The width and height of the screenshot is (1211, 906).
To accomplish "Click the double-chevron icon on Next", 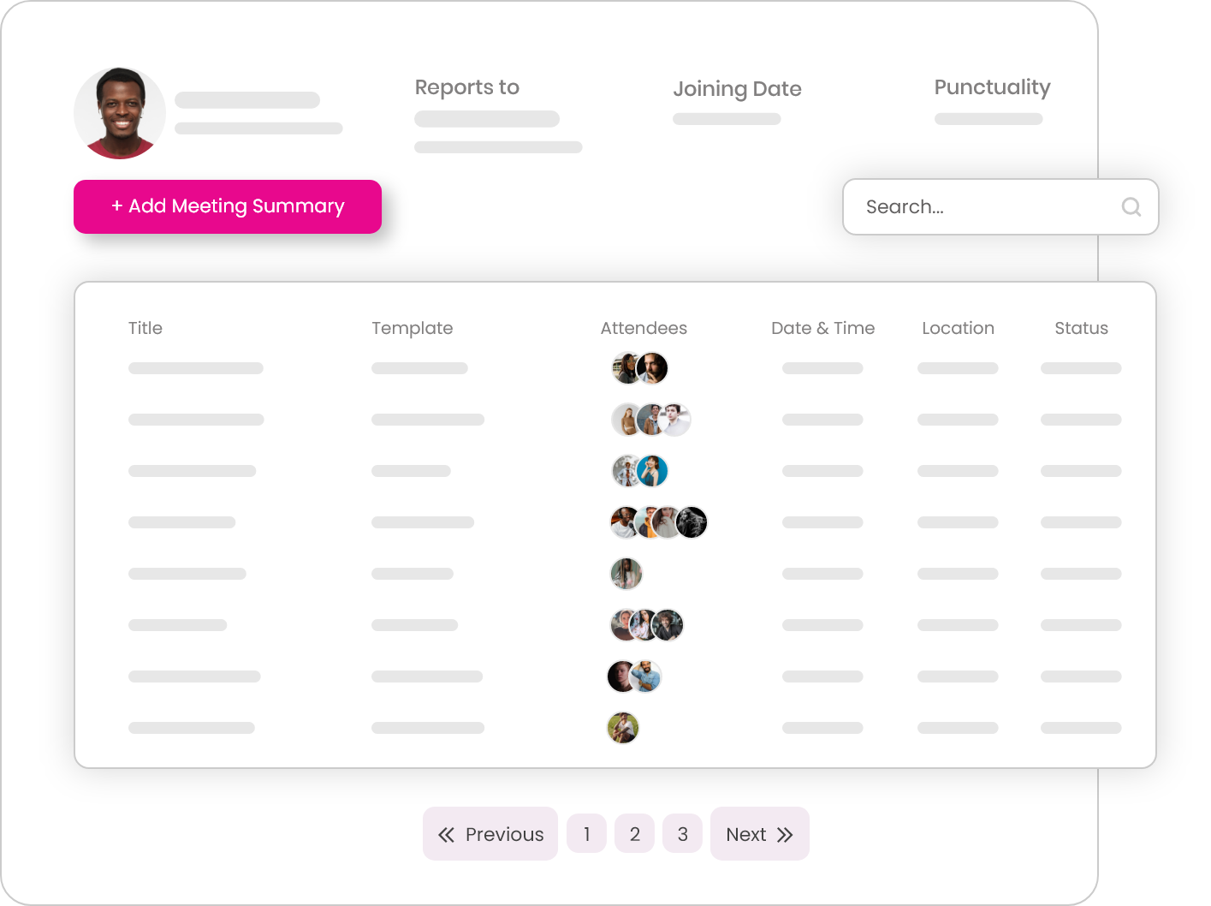I will coord(785,835).
